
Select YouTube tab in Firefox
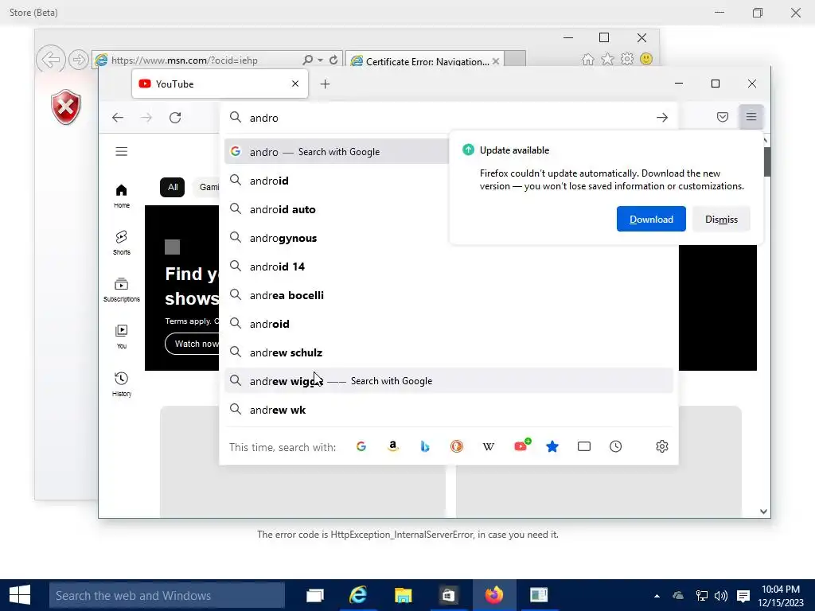(x=220, y=84)
